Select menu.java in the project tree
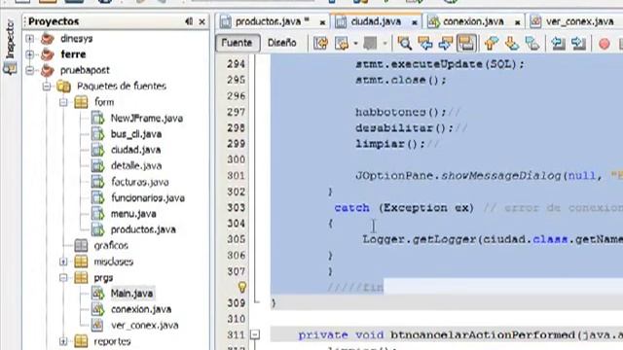 133,214
